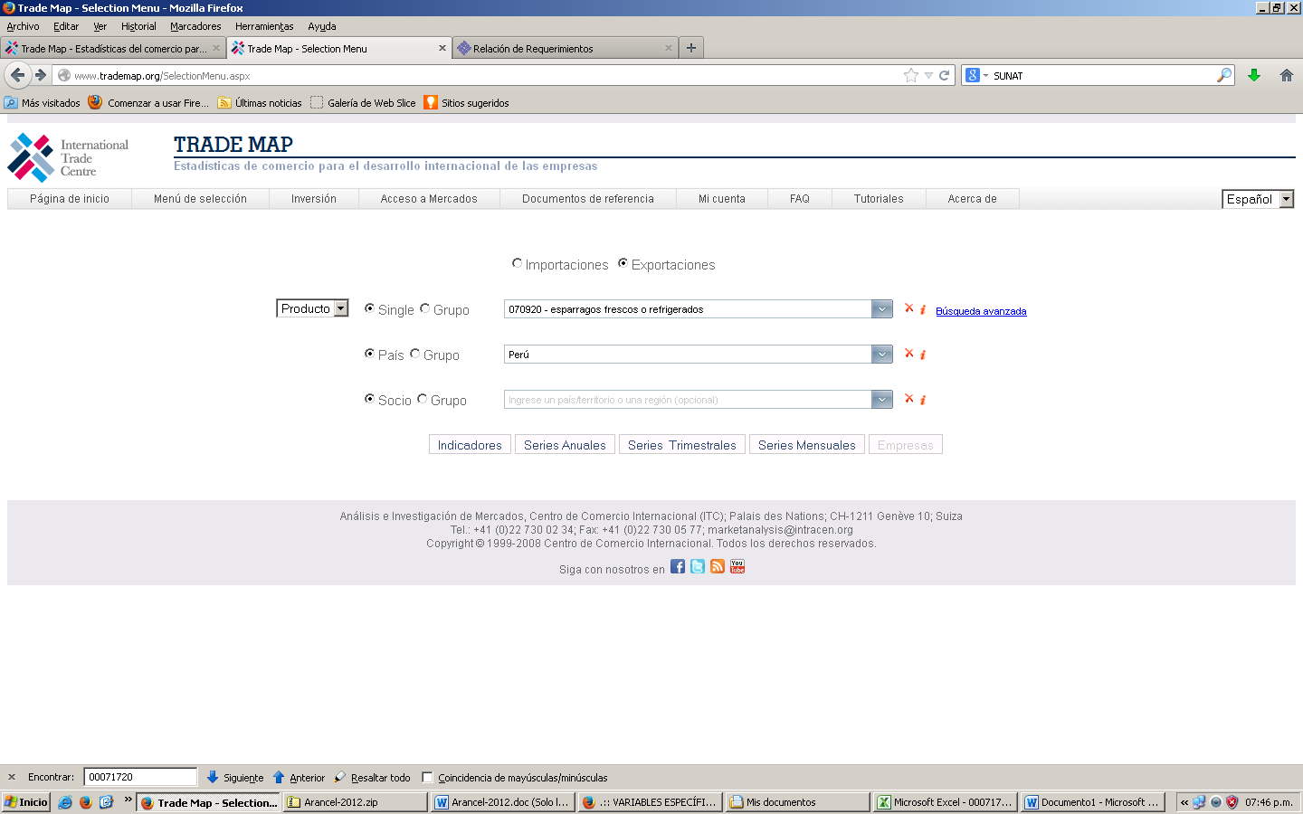Switch to Relación de Requerimientos tab

[x=566, y=48]
